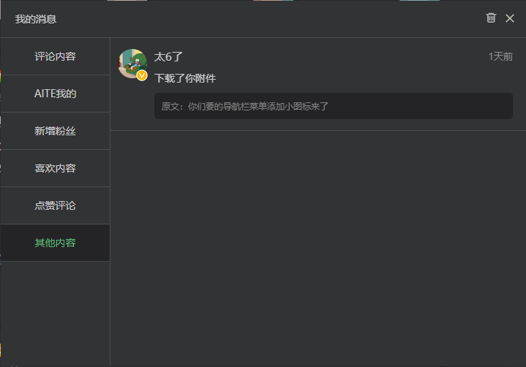The image size is (526, 367).
Task: Click the trash icon to clear messages
Action: [491, 18]
